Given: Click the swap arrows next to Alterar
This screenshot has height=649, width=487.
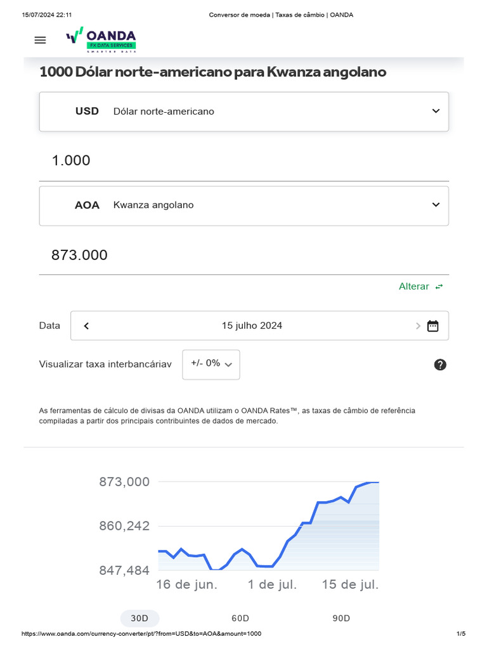Looking at the screenshot, I should click(439, 286).
